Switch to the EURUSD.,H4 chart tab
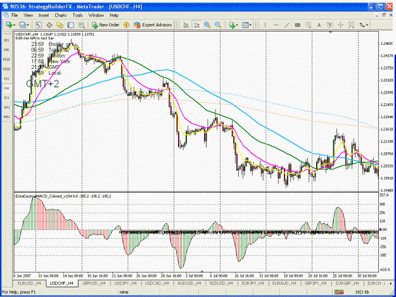Viewport: 396px width, 297px height. [x=29, y=283]
